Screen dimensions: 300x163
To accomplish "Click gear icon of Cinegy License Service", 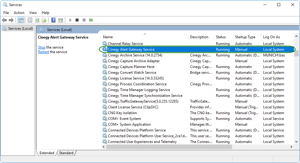I will (105, 78).
